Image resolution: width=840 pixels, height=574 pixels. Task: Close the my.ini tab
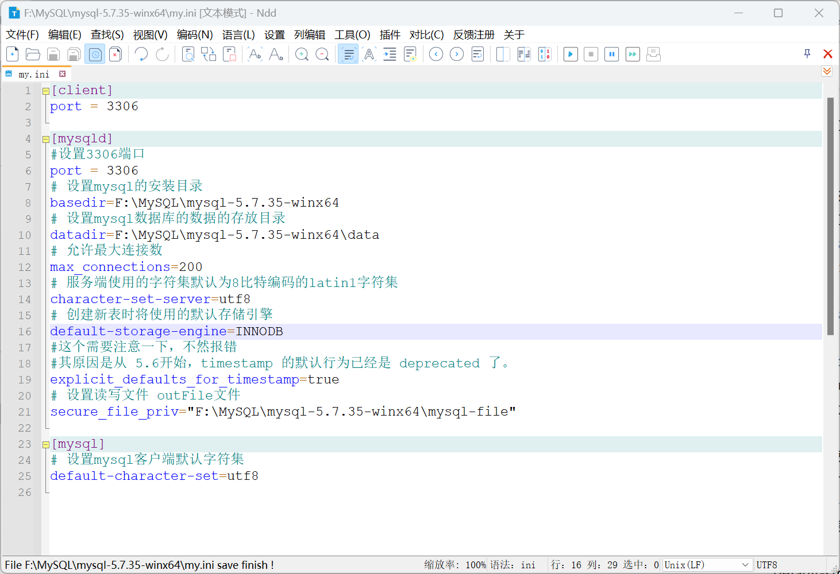click(x=62, y=73)
